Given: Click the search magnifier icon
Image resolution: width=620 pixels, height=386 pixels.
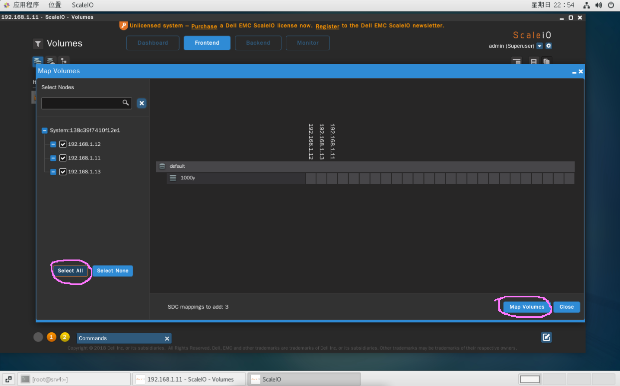Looking at the screenshot, I should (x=126, y=103).
